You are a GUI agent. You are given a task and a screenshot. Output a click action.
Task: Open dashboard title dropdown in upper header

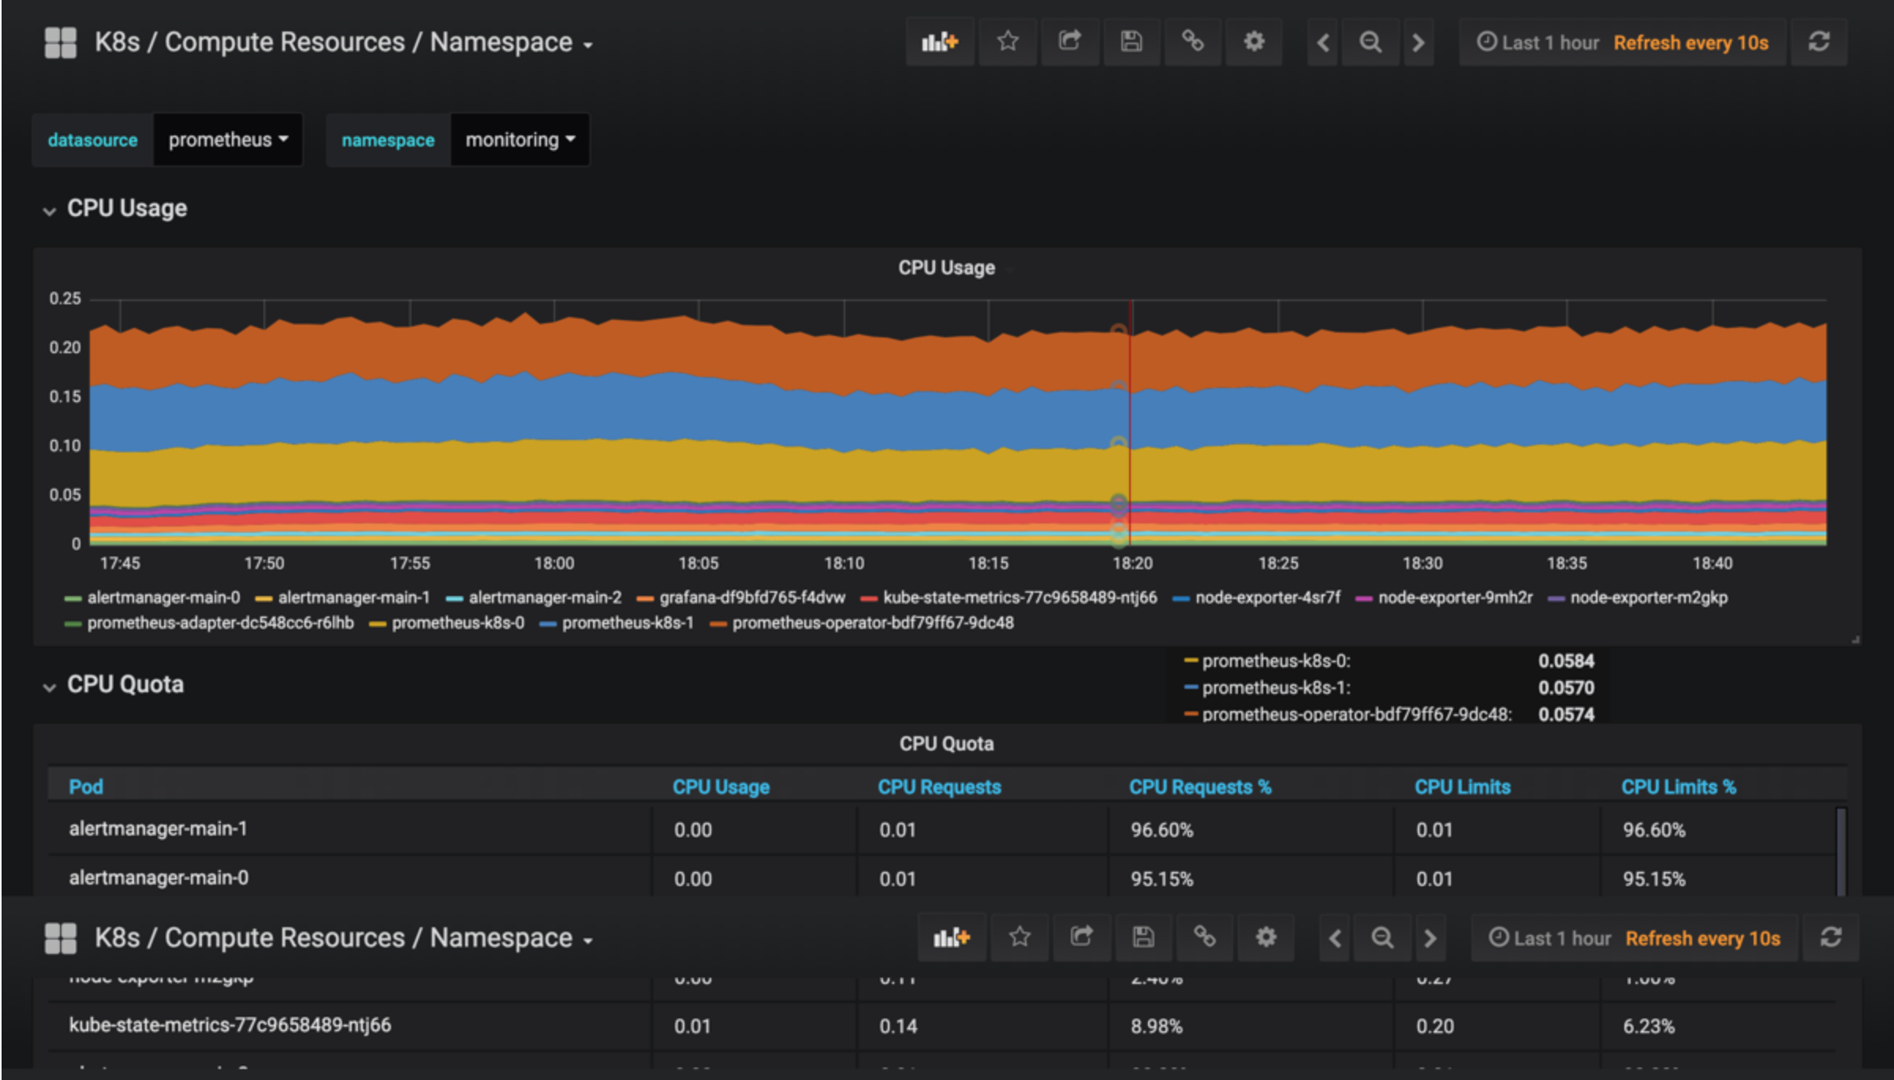coord(344,43)
